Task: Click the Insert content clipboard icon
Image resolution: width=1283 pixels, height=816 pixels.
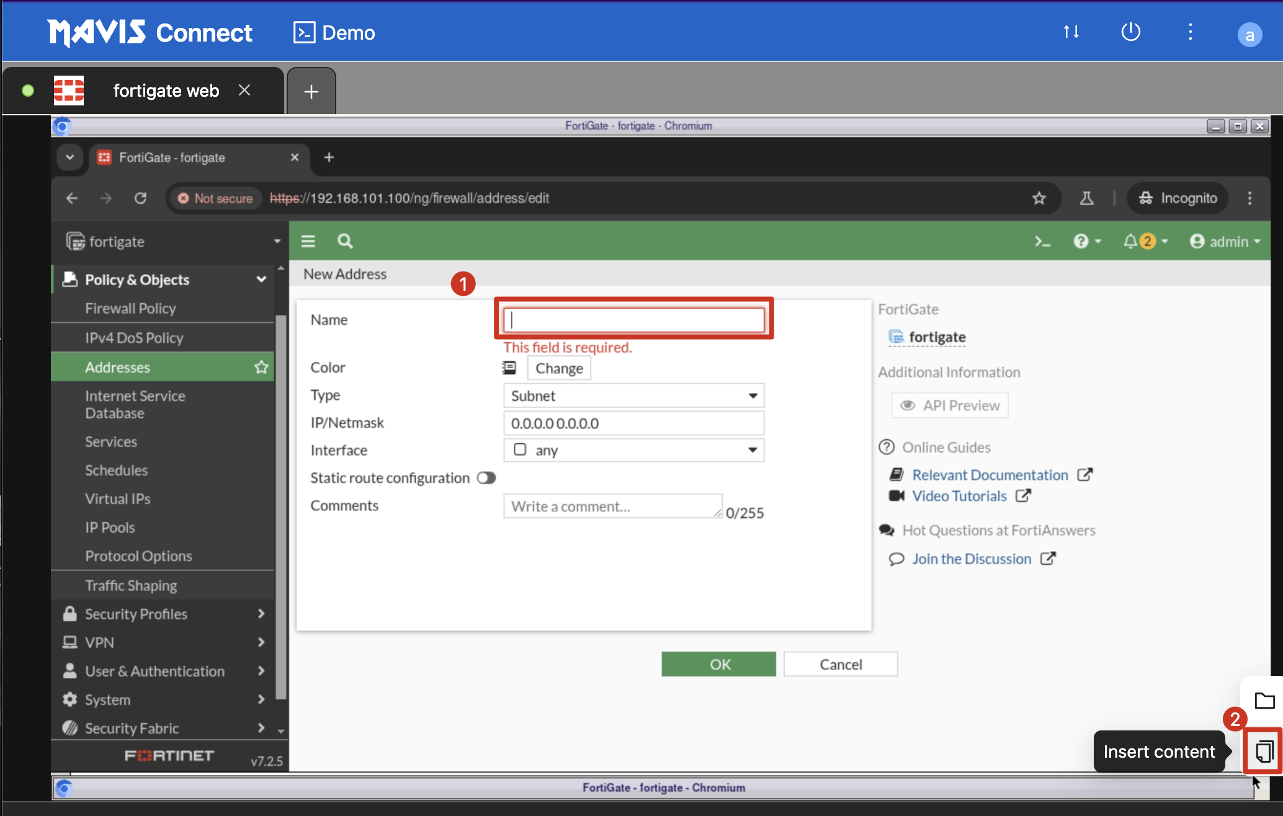Action: click(x=1264, y=752)
